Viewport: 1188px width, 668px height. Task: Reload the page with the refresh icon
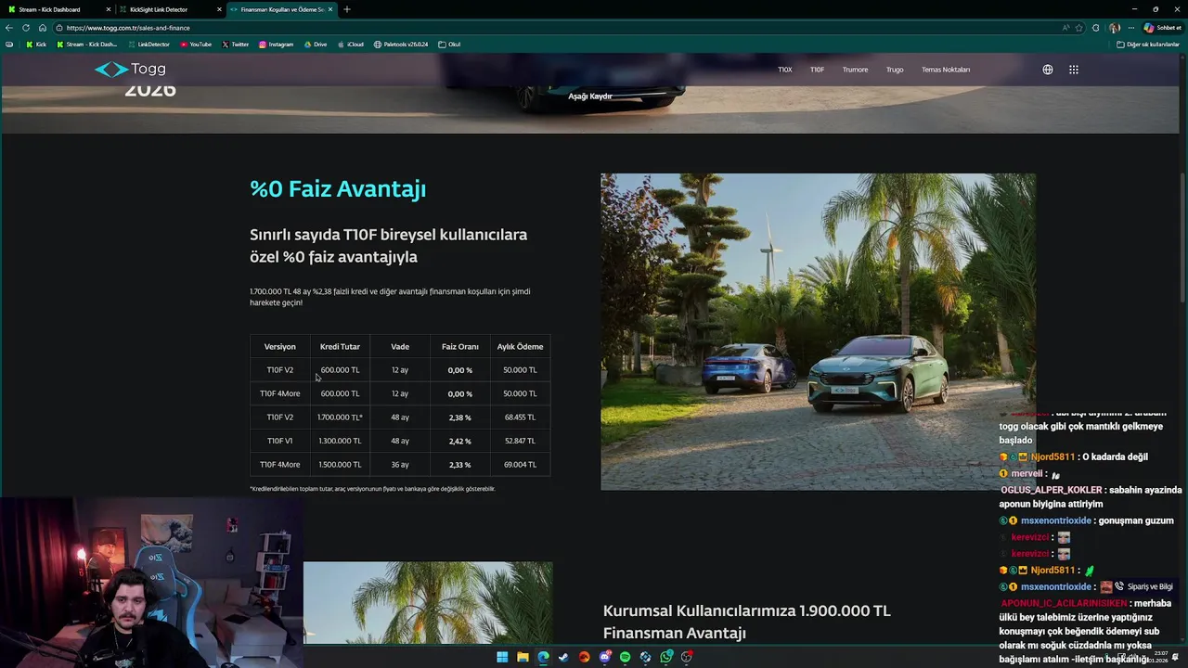[26, 28]
